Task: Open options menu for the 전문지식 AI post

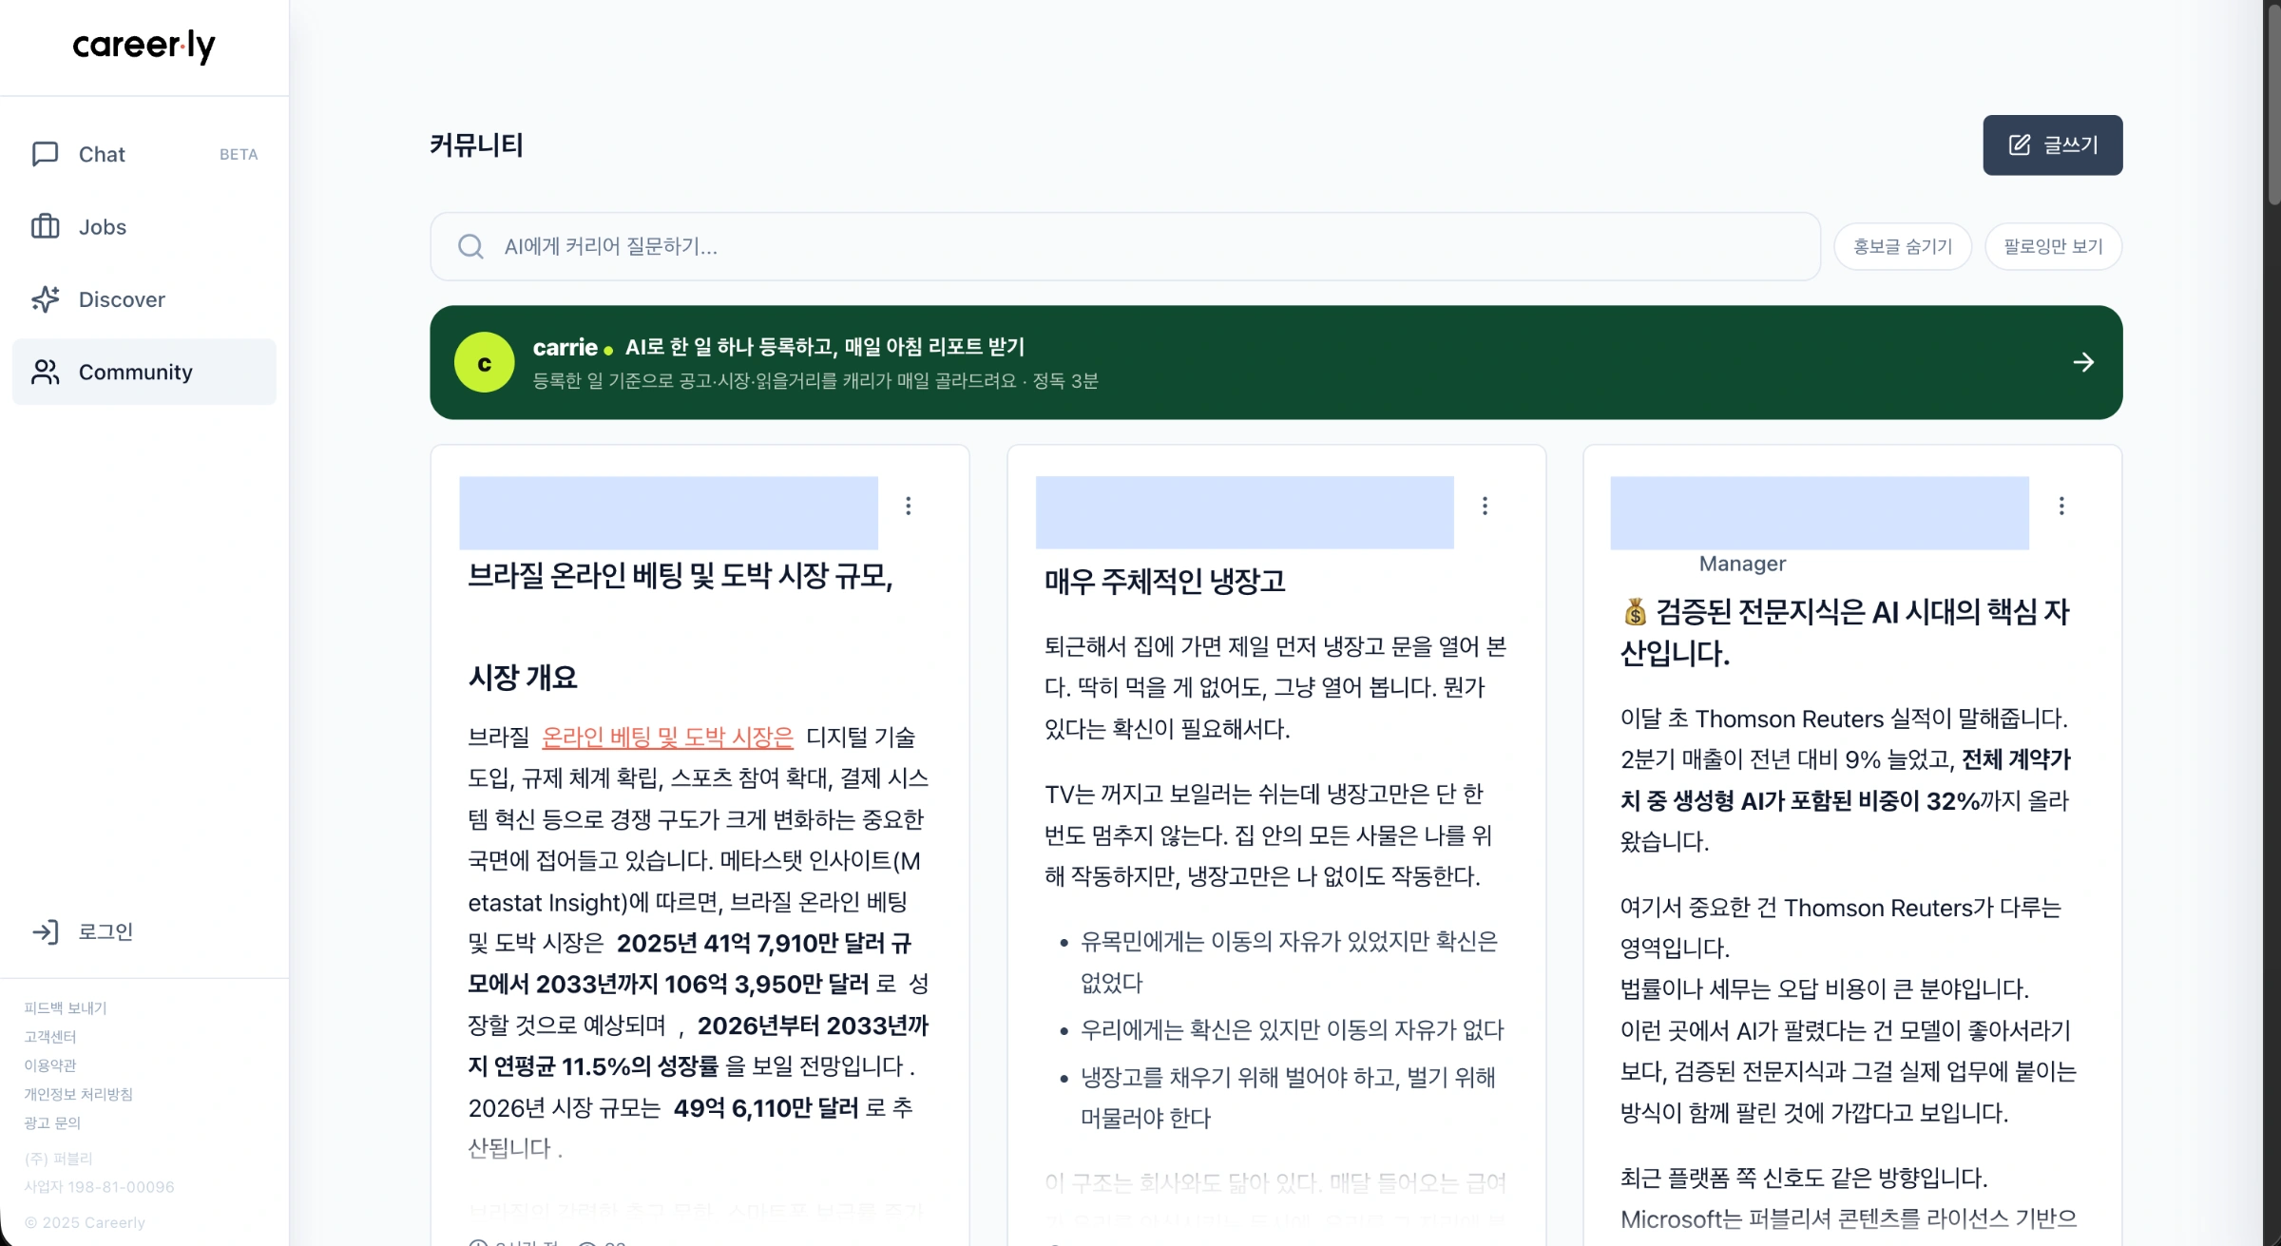Action: [2061, 506]
